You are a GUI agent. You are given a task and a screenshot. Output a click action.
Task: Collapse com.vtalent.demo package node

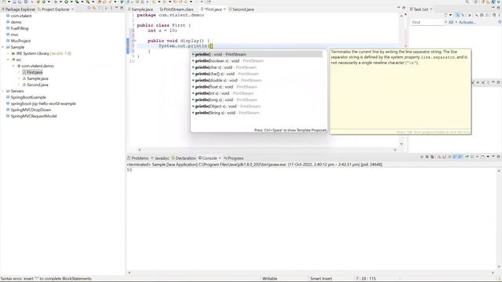(x=13, y=66)
